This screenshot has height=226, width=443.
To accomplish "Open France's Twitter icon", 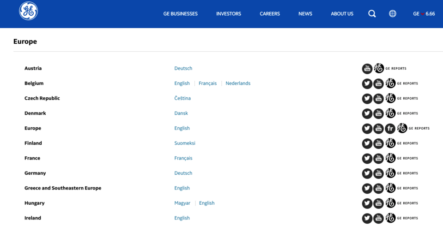I will (x=367, y=158).
